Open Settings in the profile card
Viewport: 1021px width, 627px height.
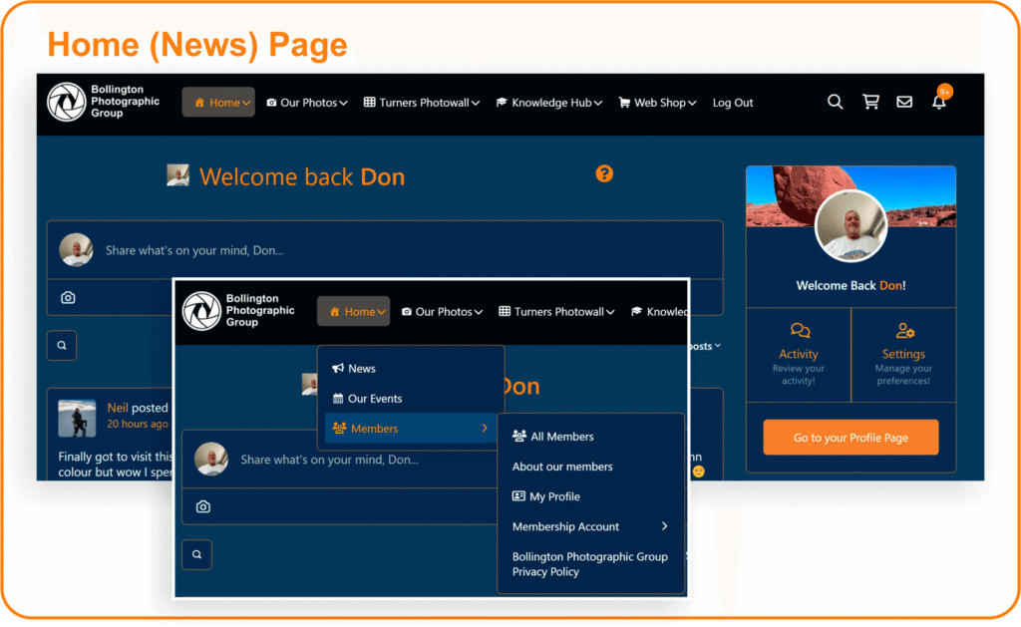tap(903, 354)
